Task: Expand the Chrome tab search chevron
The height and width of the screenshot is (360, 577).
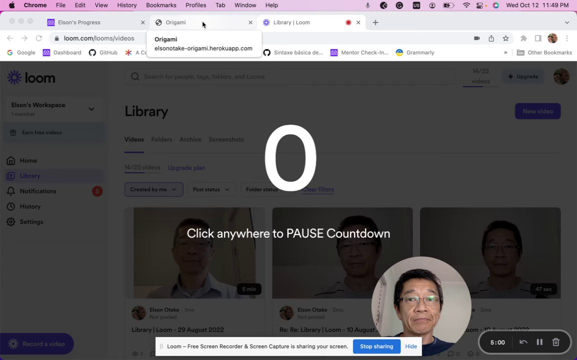Action: [567, 22]
